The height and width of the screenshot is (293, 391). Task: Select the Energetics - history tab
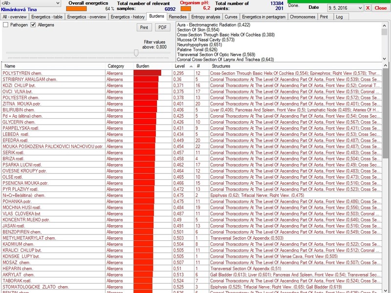pyautogui.click(x=128, y=17)
